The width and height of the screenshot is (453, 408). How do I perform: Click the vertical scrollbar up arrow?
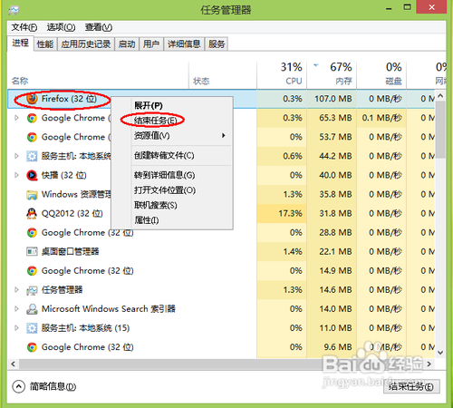(x=440, y=96)
